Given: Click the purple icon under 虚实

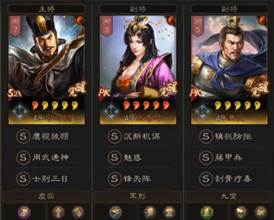Looking at the screenshot, I should pyautogui.click(x=24, y=212).
